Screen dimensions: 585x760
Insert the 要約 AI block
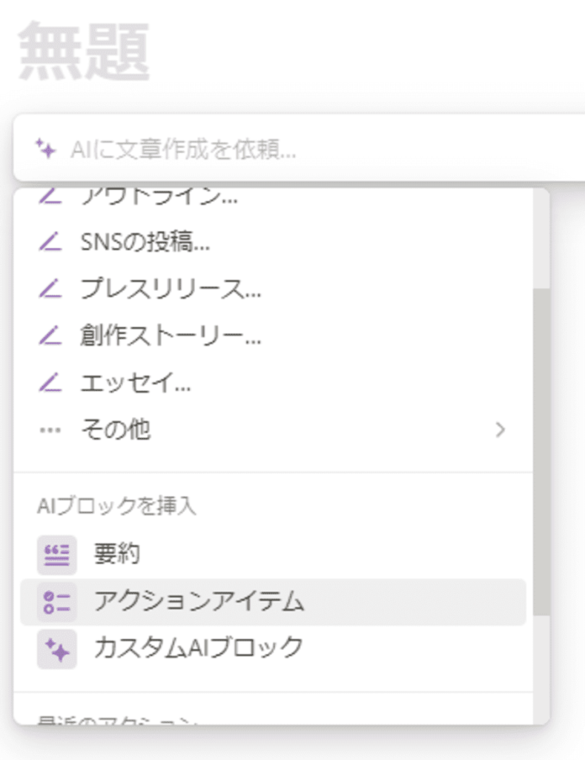[x=273, y=554]
